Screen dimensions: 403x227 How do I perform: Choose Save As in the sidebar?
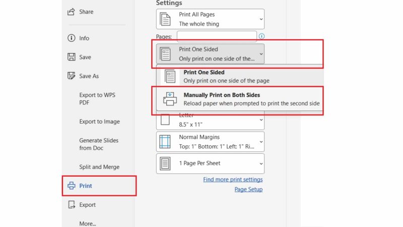89,76
